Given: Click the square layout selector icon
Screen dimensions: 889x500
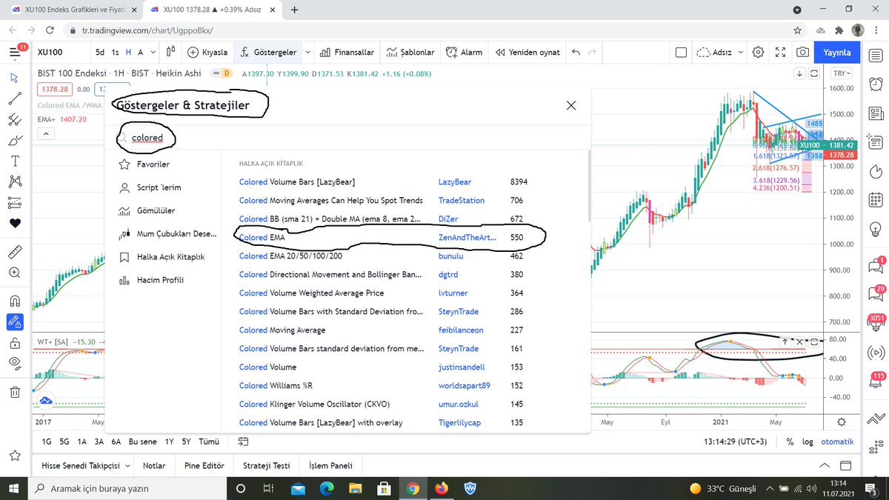Looking at the screenshot, I should click(681, 53).
